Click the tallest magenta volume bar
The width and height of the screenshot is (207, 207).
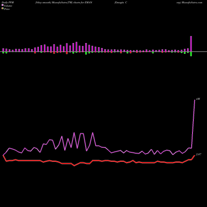click(191, 44)
